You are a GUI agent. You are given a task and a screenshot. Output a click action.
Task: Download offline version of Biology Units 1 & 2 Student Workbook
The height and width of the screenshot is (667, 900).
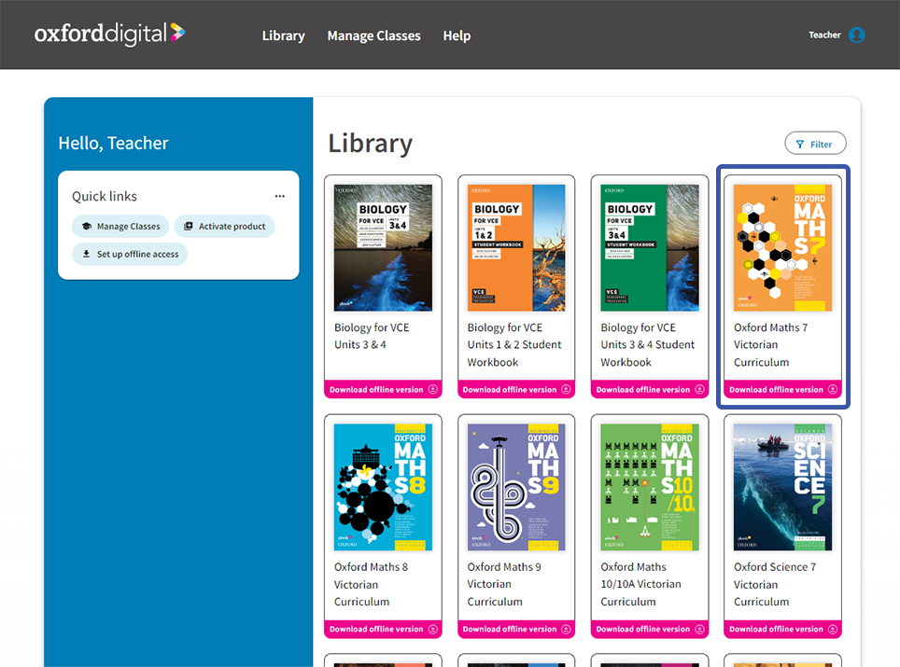coord(516,389)
